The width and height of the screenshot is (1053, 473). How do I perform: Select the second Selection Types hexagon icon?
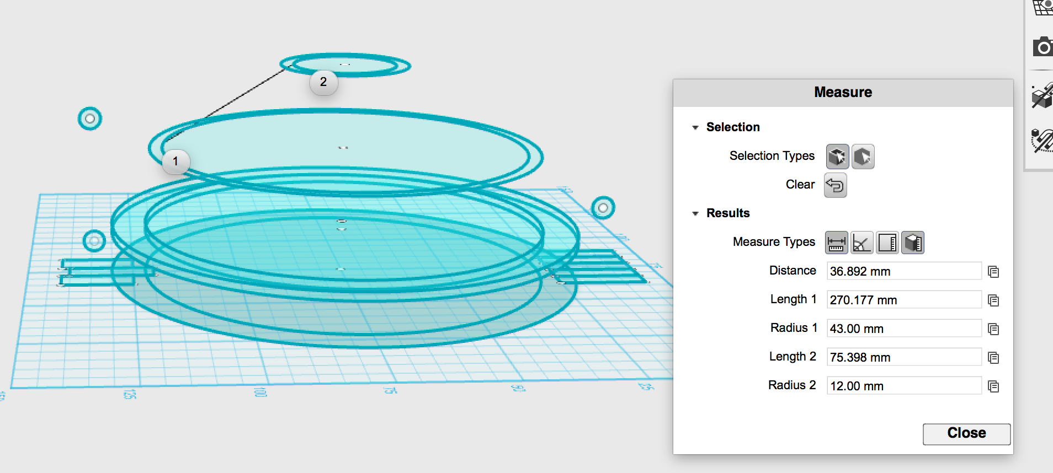(x=863, y=157)
